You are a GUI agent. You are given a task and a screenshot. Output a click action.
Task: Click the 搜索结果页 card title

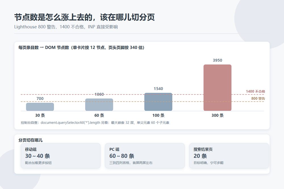pyautogui.click(x=203, y=149)
